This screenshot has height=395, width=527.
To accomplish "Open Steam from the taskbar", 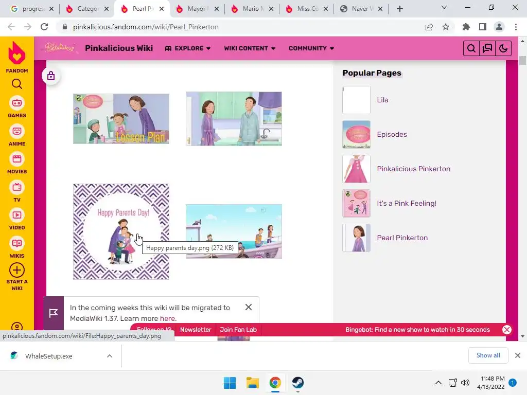I will [x=298, y=383].
